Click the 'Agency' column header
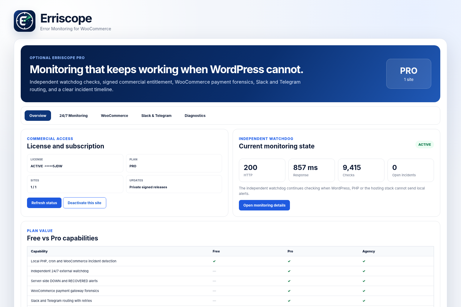Image resolution: width=461 pixels, height=307 pixels. 369,251
